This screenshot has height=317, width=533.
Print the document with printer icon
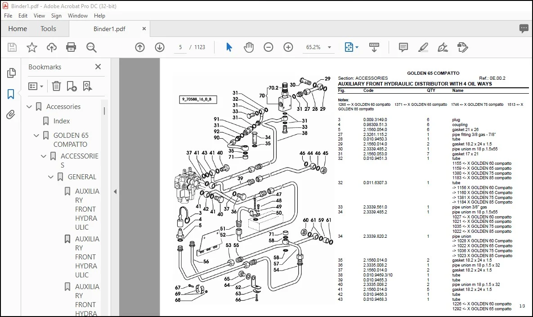[71, 47]
